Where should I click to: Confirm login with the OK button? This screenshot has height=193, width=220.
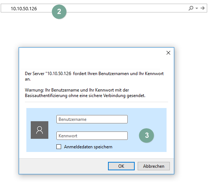click(121, 166)
